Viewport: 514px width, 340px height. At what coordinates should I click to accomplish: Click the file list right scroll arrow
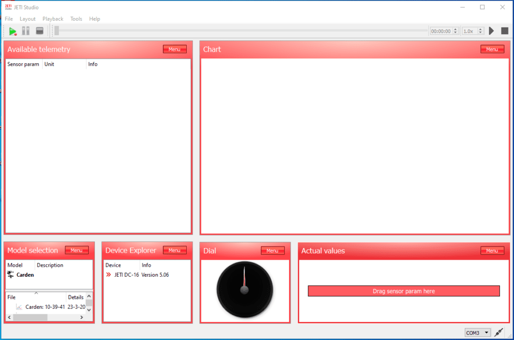82,317
